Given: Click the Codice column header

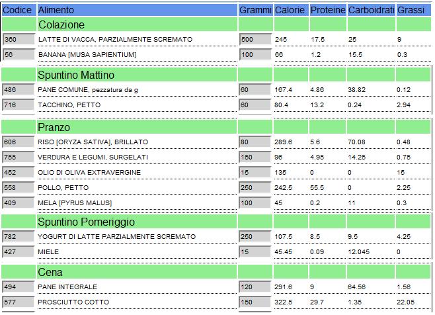Looking at the screenshot, I should point(19,10).
